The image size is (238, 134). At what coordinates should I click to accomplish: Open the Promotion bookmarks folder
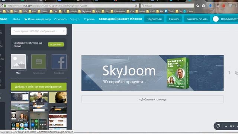coord(118,12)
